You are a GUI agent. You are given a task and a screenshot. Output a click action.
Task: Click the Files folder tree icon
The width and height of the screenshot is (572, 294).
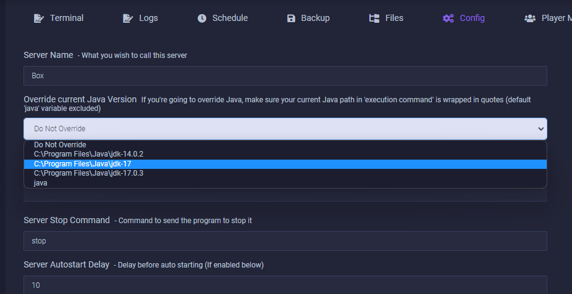pos(374,18)
